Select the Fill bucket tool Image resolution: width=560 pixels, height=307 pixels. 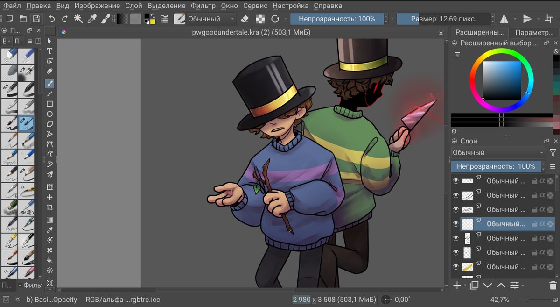pos(49,260)
